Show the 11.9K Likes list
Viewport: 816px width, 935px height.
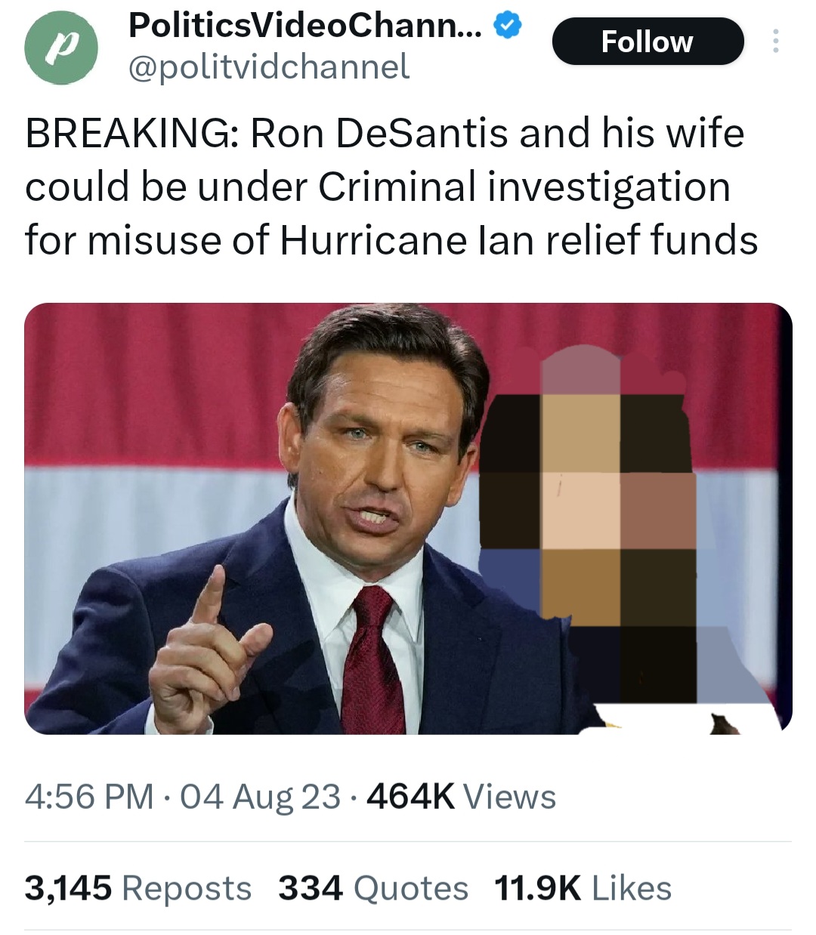pos(582,888)
